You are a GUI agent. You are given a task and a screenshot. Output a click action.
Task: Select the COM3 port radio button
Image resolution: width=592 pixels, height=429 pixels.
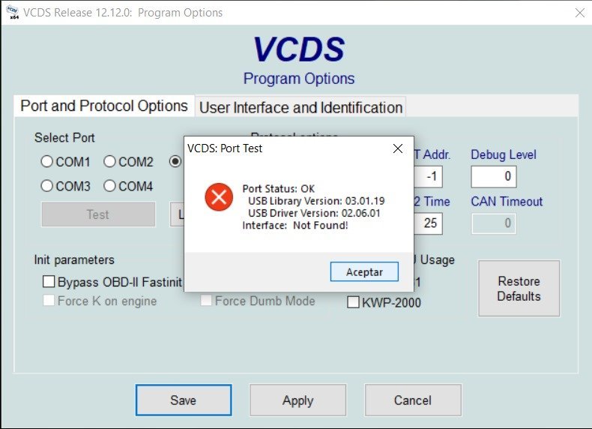(x=46, y=186)
